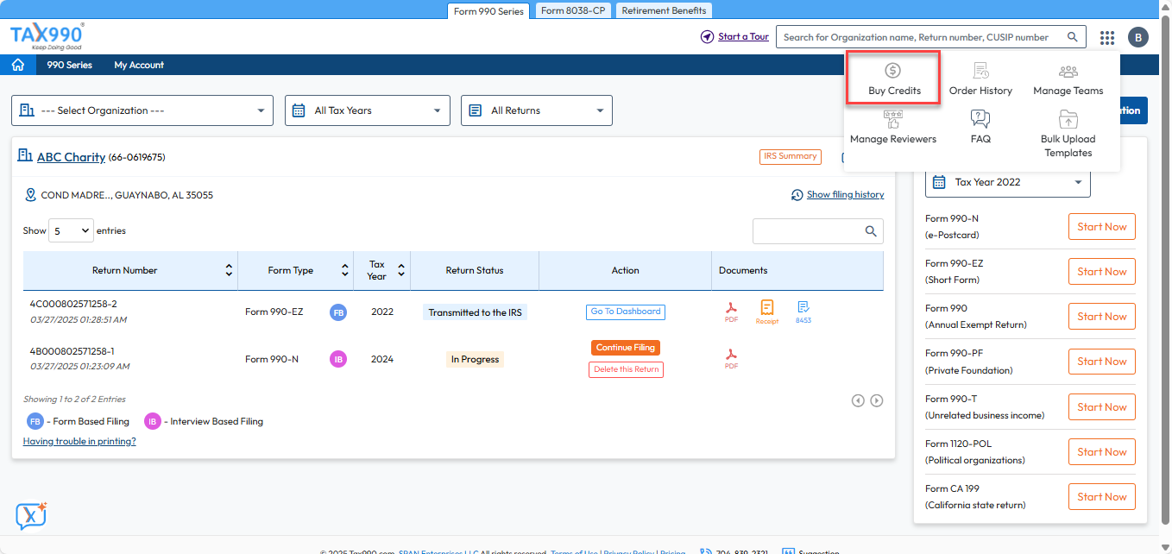Open Buy Credits
1172x554 pixels.
pos(893,79)
